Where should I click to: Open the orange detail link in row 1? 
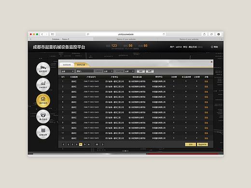click(x=206, y=81)
